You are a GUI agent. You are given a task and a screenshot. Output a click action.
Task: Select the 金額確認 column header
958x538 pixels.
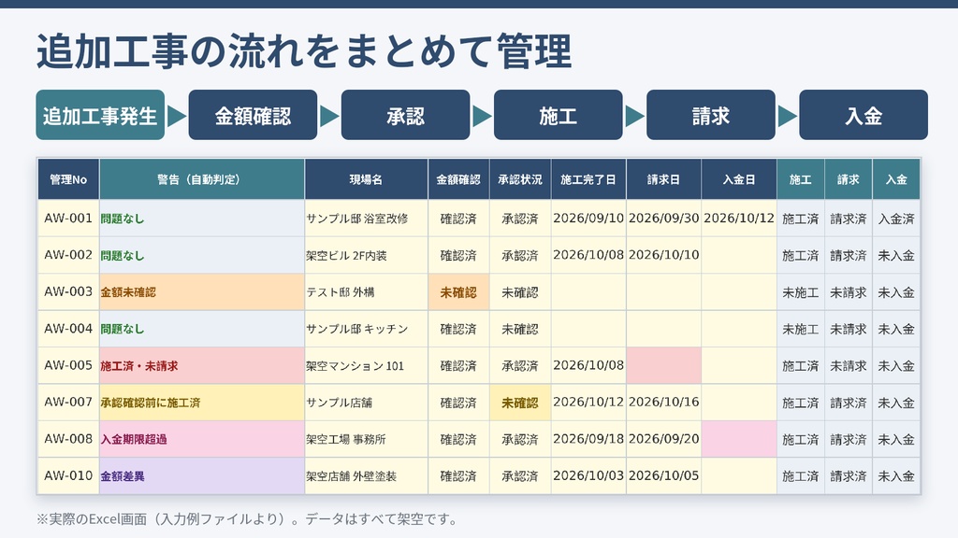coord(458,179)
